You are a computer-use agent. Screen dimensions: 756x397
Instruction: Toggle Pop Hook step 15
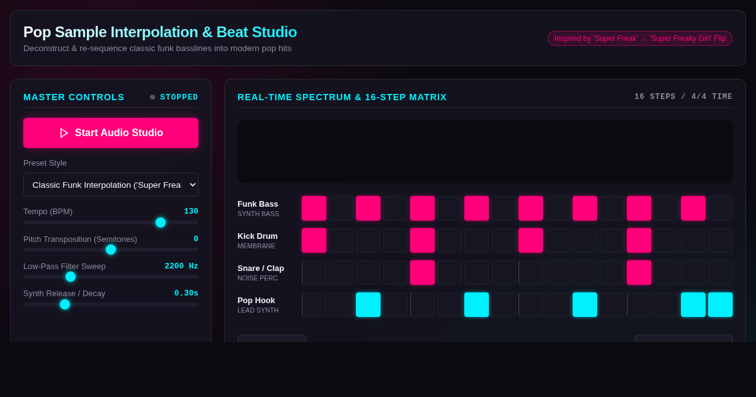pyautogui.click(x=693, y=304)
